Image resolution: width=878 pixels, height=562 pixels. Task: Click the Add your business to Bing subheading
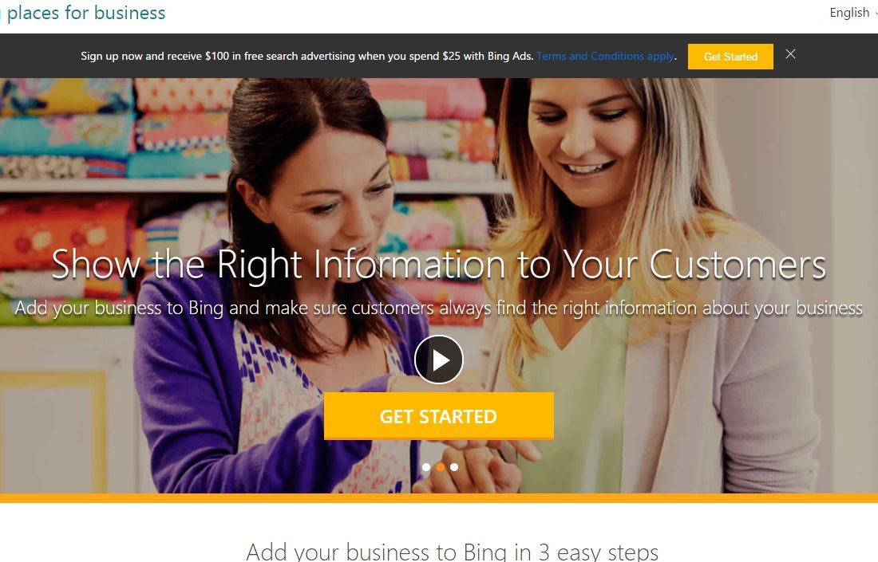click(438, 309)
